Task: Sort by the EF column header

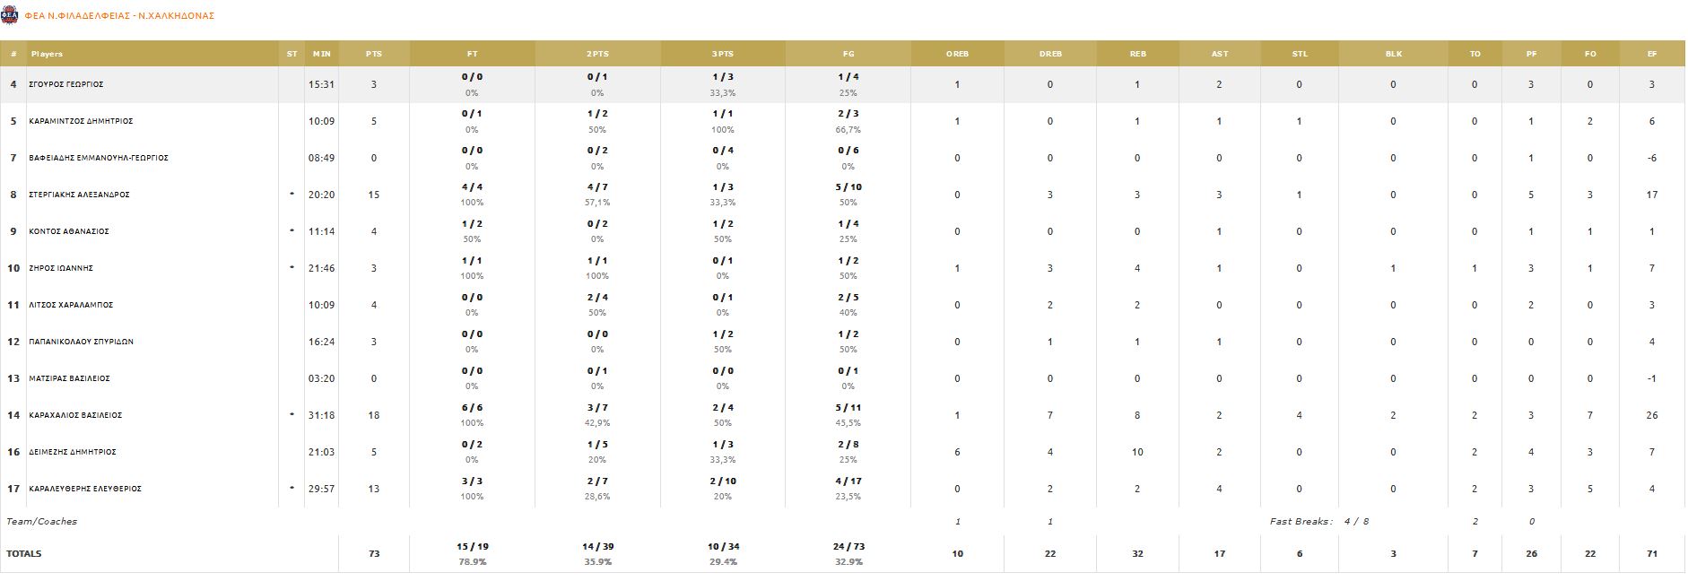Action: (x=1651, y=54)
